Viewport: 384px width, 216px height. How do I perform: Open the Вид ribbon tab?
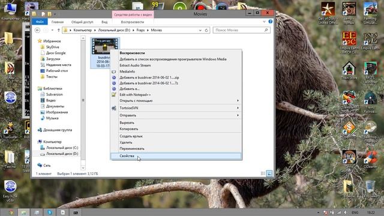point(104,22)
